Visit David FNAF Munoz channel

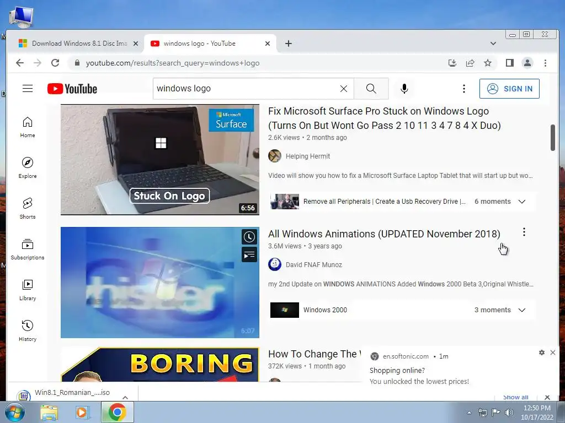coord(314,265)
